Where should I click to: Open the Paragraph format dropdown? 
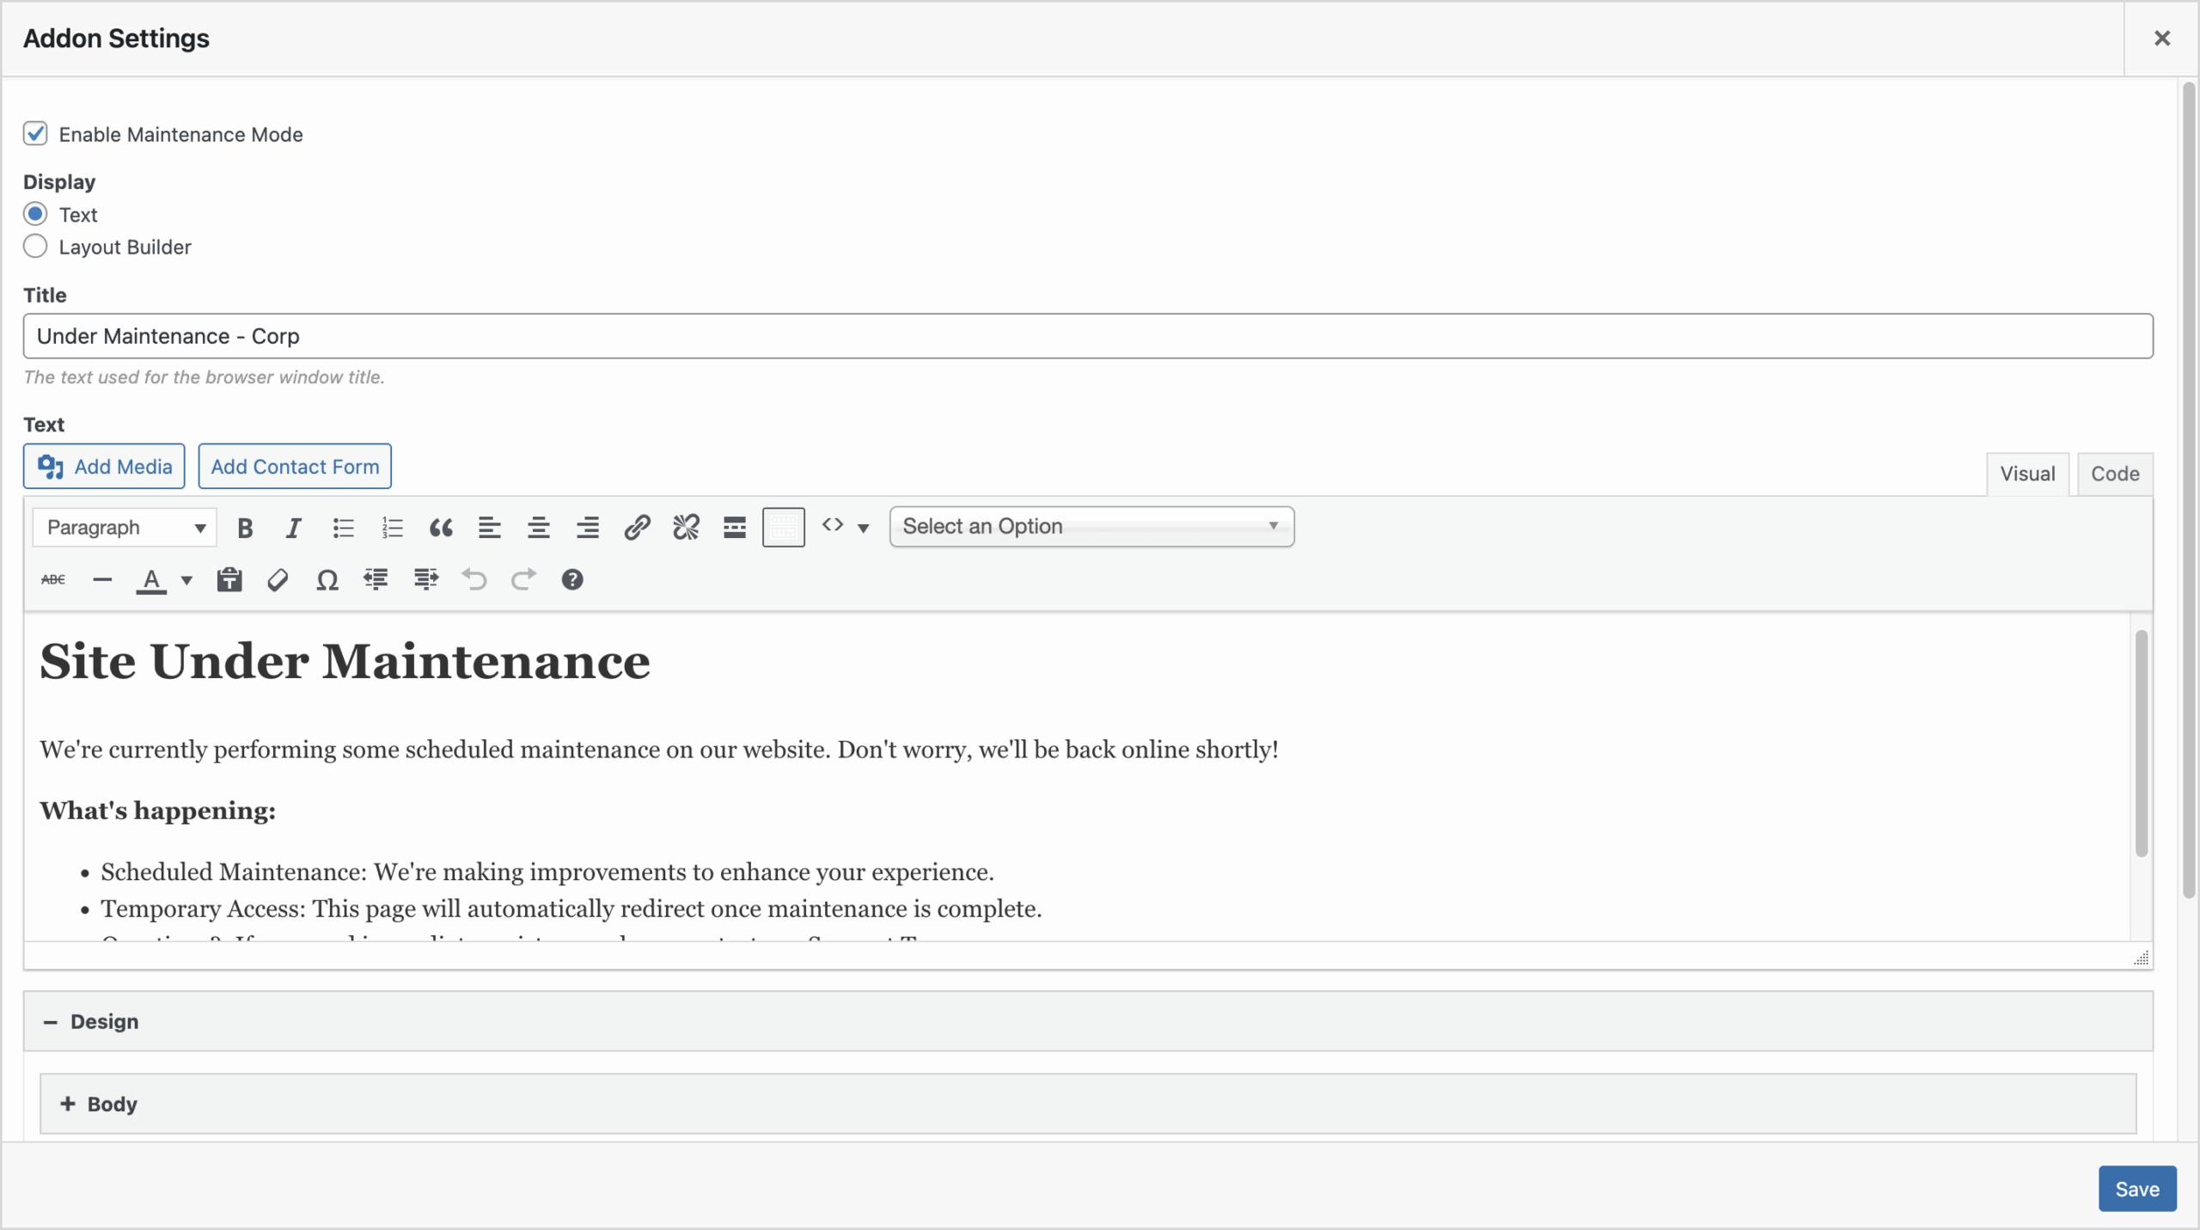point(125,528)
